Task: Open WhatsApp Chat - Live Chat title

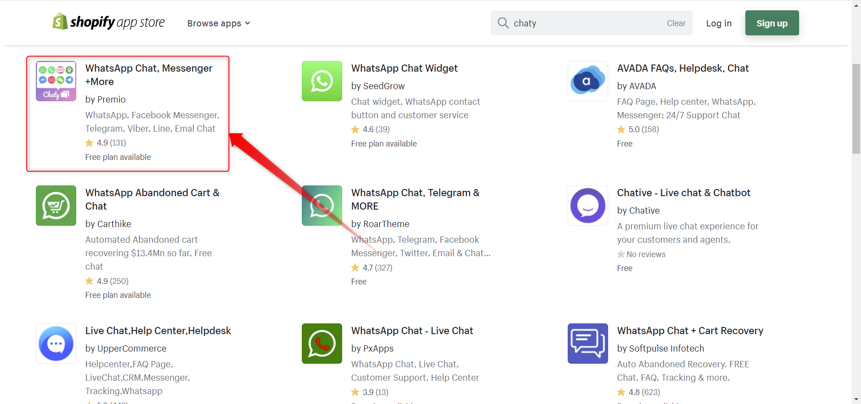Action: click(412, 331)
